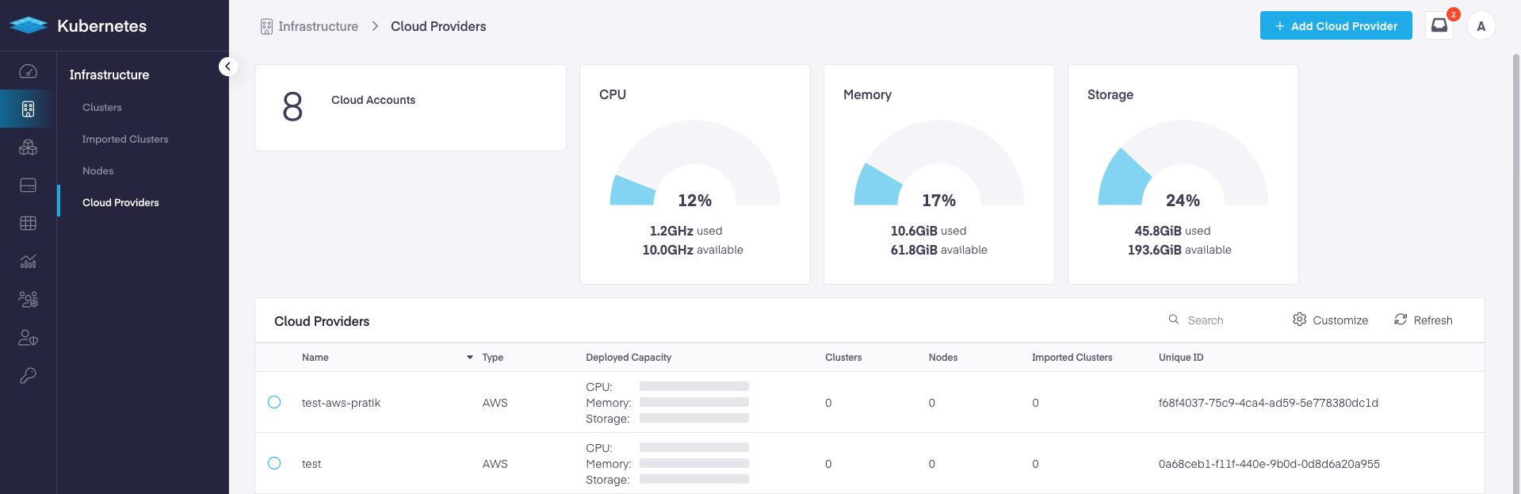Sort by Name column dropdown arrow
Viewport: 1521px width, 494px height.
pyautogui.click(x=469, y=358)
